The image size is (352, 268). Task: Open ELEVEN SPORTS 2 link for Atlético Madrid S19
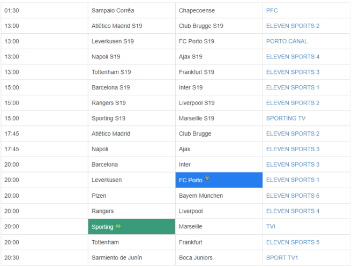click(293, 26)
